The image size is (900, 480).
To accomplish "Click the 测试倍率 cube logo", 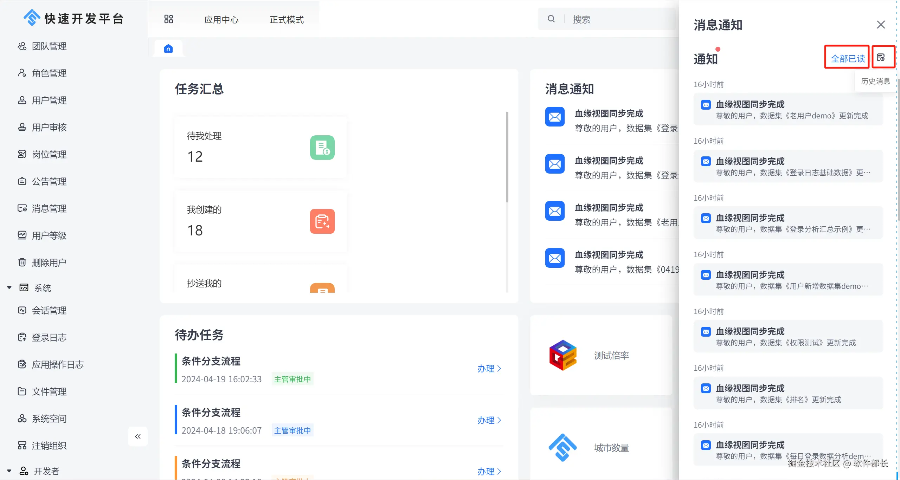I will (x=563, y=355).
